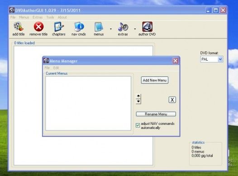
Task: Open the About menu
Action: click(62, 17)
